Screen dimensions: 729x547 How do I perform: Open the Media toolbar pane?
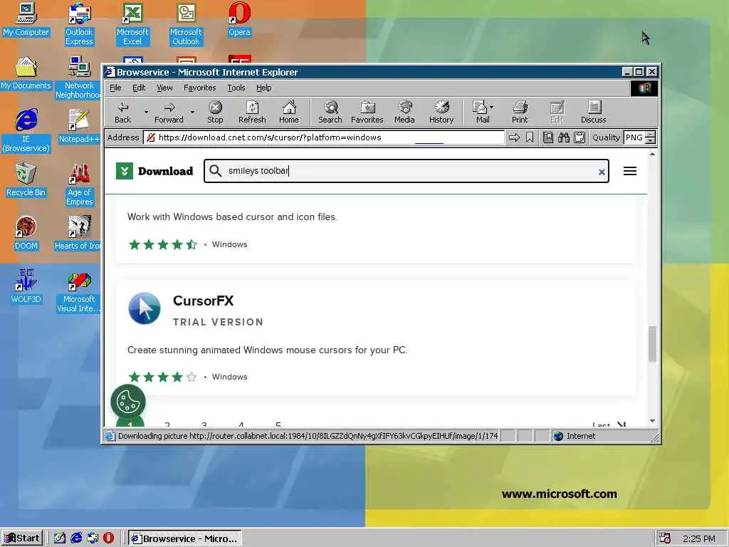coord(404,113)
